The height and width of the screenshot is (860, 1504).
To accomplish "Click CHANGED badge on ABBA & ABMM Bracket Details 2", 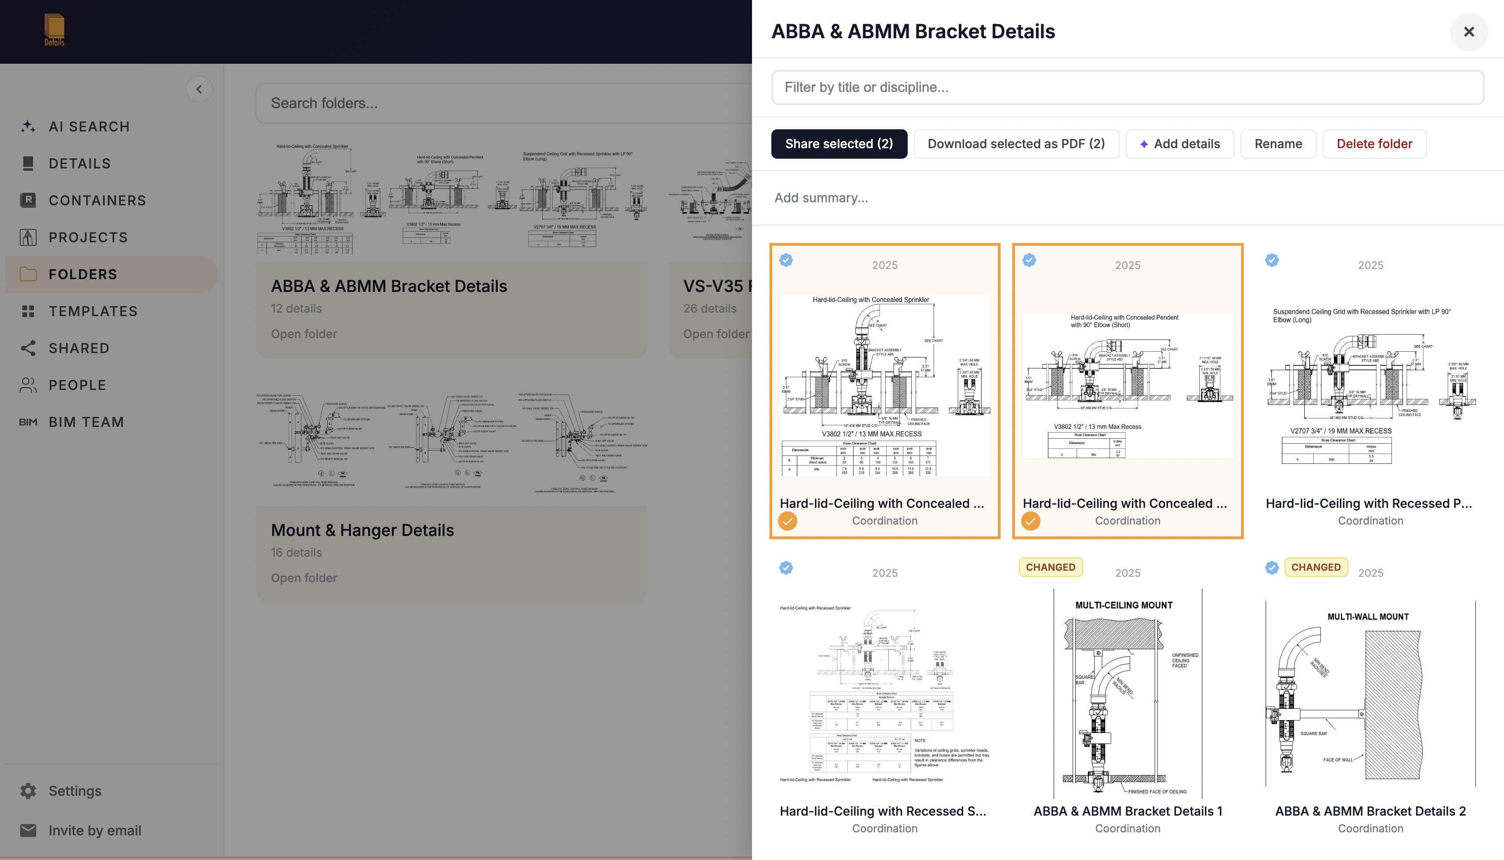I will point(1315,567).
